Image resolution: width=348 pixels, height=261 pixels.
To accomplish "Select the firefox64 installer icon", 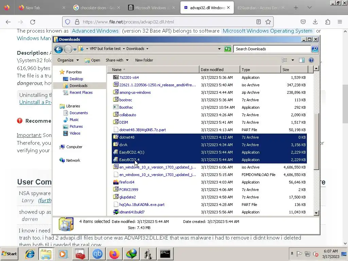I will coord(116,182).
